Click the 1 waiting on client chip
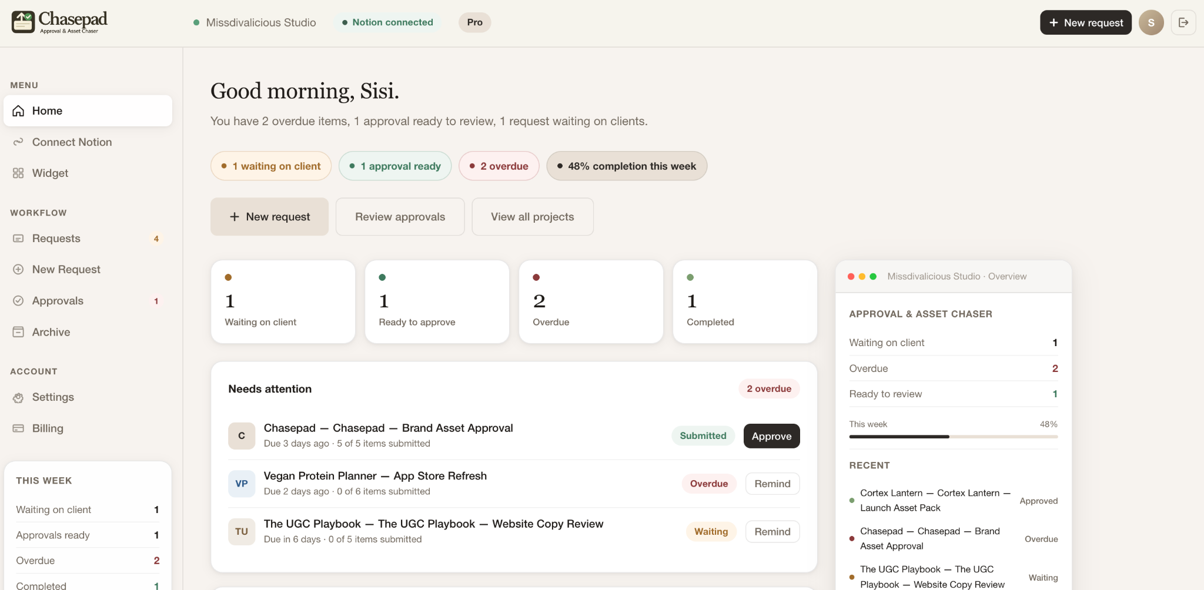The image size is (1204, 590). tap(271, 166)
